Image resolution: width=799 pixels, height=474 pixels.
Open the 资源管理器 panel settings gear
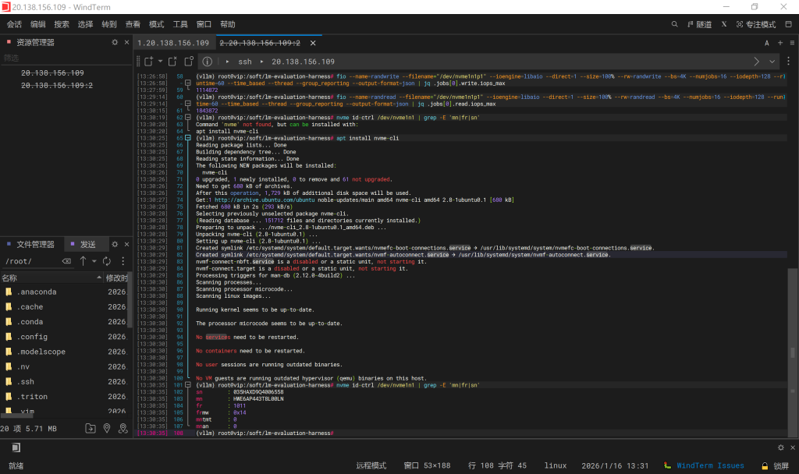tap(115, 42)
